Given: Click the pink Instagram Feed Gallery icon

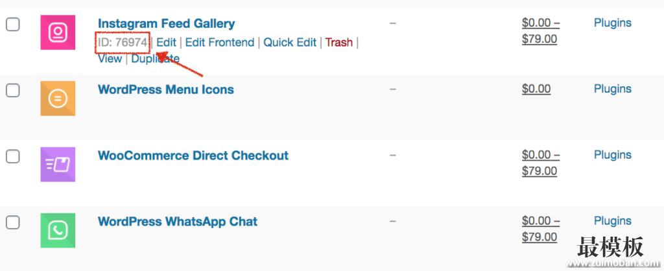Looking at the screenshot, I should coord(58,32).
